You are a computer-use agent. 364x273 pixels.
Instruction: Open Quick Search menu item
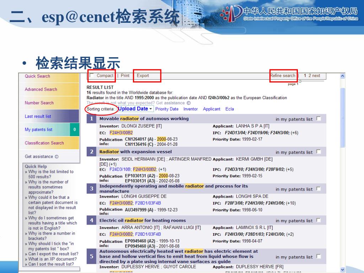pyautogui.click(x=37, y=76)
